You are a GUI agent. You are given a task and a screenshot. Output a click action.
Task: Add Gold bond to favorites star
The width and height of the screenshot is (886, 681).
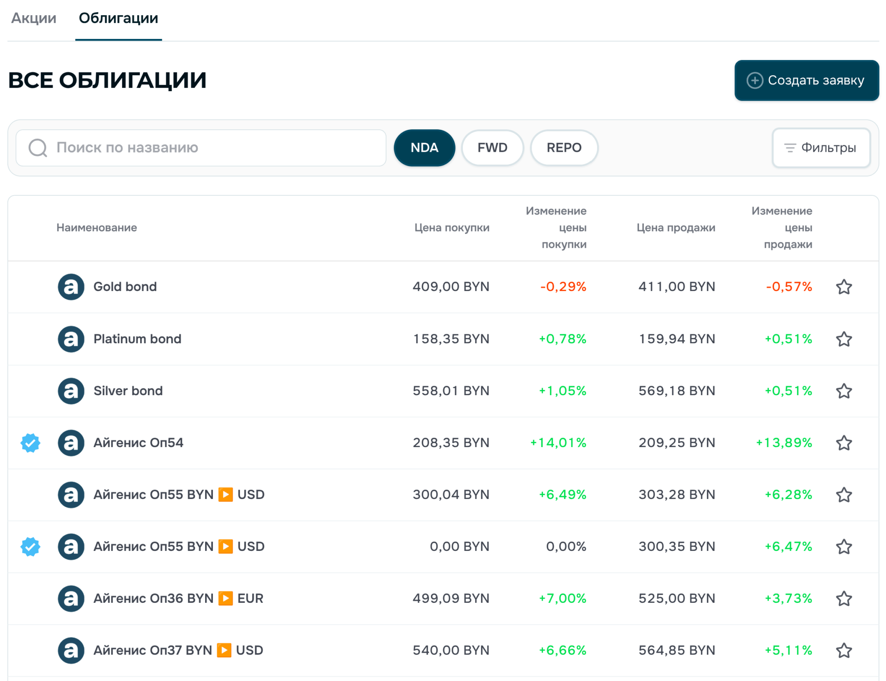(x=844, y=287)
